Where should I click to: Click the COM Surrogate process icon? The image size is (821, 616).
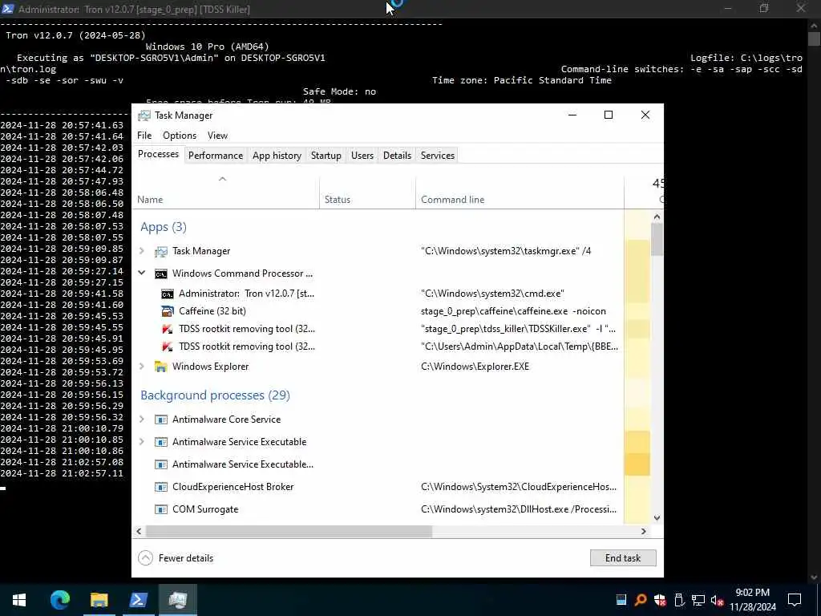(x=160, y=509)
